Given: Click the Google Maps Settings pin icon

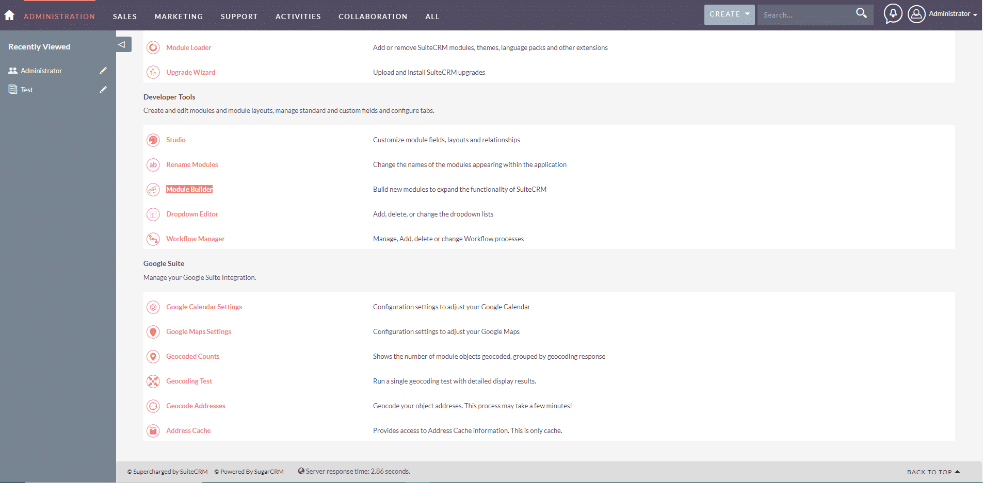Looking at the screenshot, I should (x=153, y=331).
